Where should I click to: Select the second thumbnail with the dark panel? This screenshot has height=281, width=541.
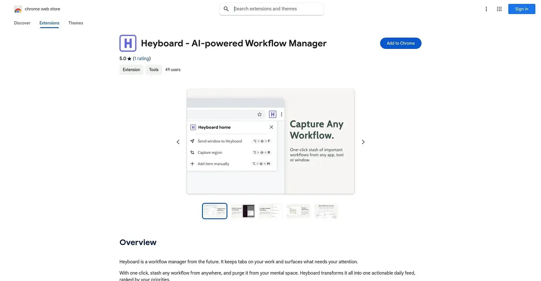coord(243,211)
